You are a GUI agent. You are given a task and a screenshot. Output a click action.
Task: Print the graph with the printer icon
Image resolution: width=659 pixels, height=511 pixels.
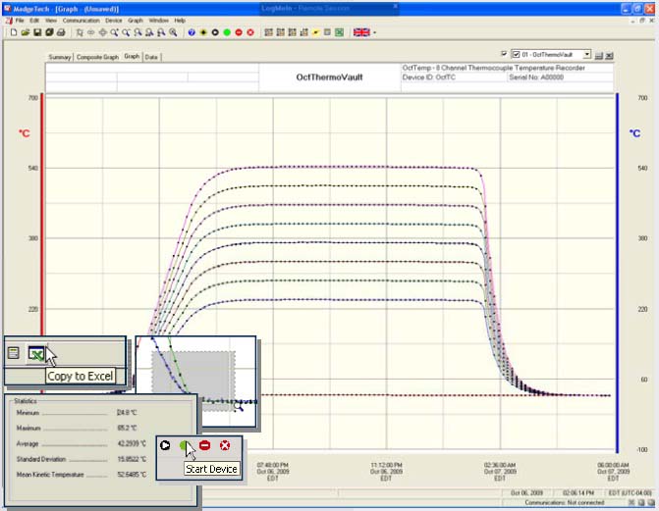coord(61,32)
